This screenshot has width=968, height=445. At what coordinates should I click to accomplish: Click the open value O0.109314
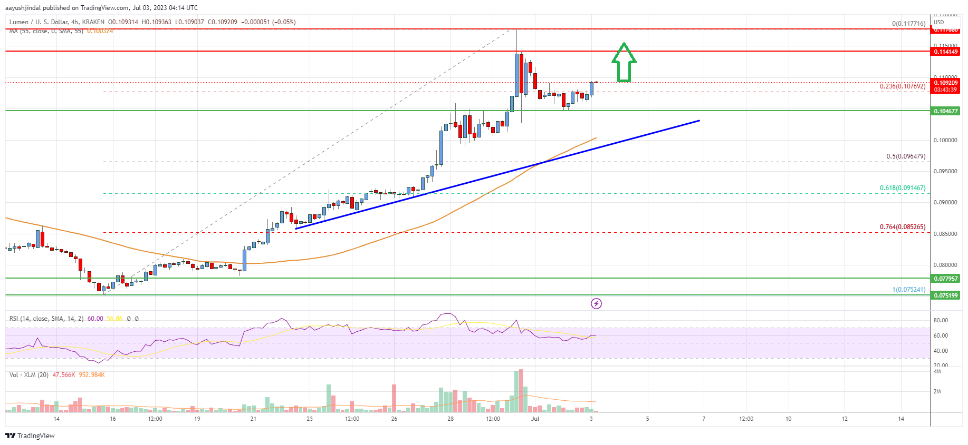click(123, 22)
